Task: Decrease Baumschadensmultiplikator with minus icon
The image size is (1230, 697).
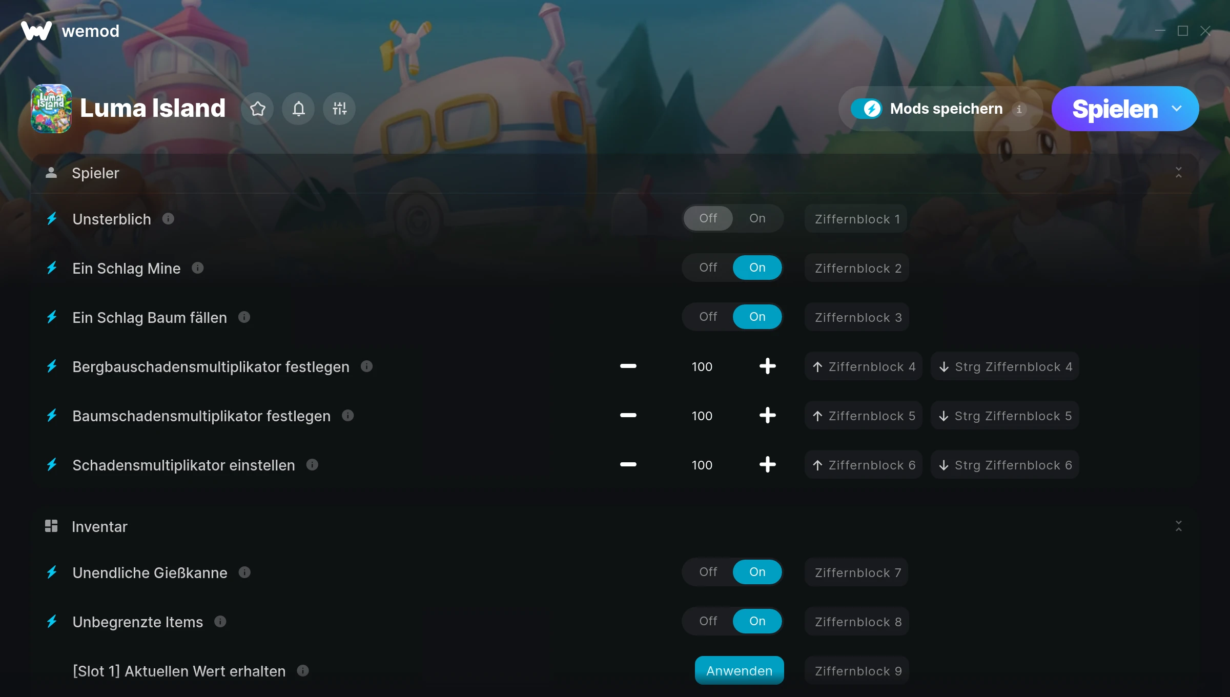Action: [x=628, y=415]
